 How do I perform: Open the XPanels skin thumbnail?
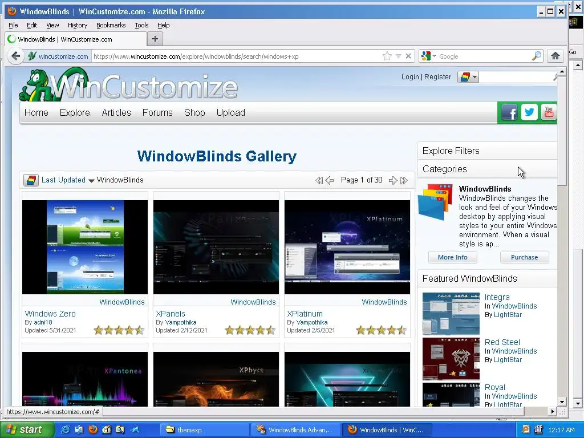point(216,247)
